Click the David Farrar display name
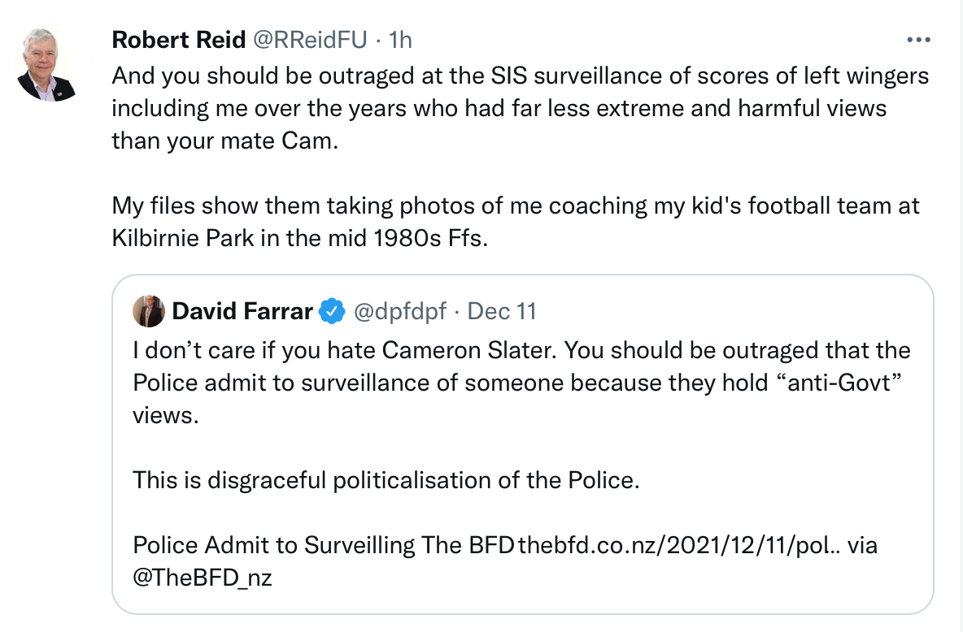This screenshot has height=632, width=963. (242, 311)
